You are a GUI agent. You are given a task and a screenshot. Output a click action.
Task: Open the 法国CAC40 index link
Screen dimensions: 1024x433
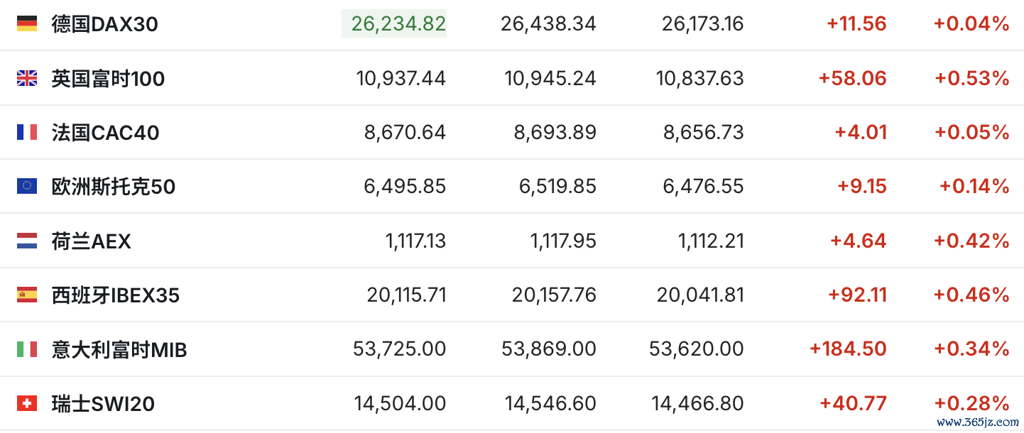(105, 132)
